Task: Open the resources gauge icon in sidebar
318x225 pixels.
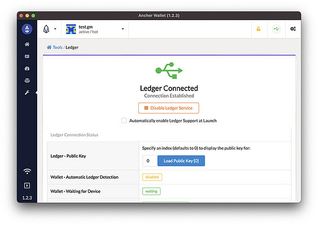Action: click(x=27, y=68)
